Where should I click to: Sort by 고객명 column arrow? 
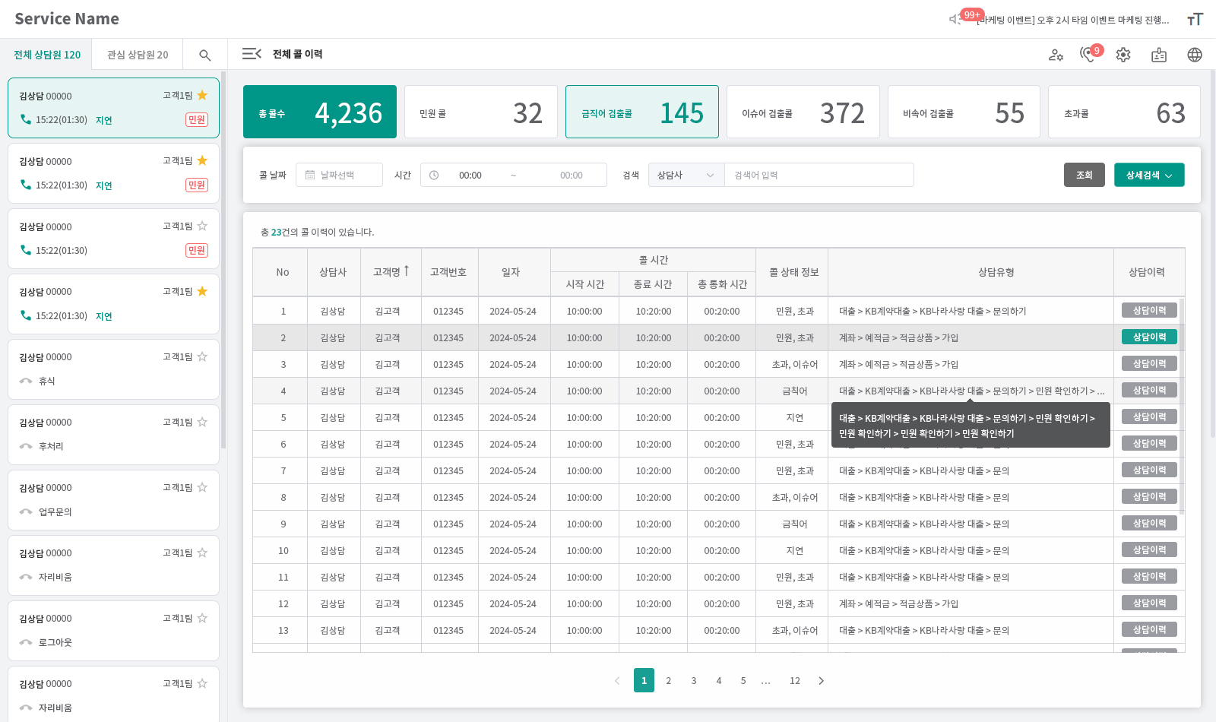point(407,271)
